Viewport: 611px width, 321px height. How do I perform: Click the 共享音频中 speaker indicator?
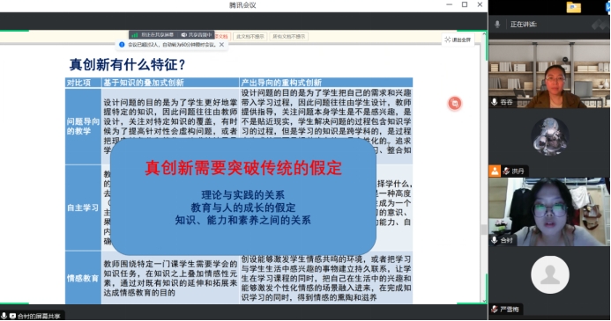point(197,35)
